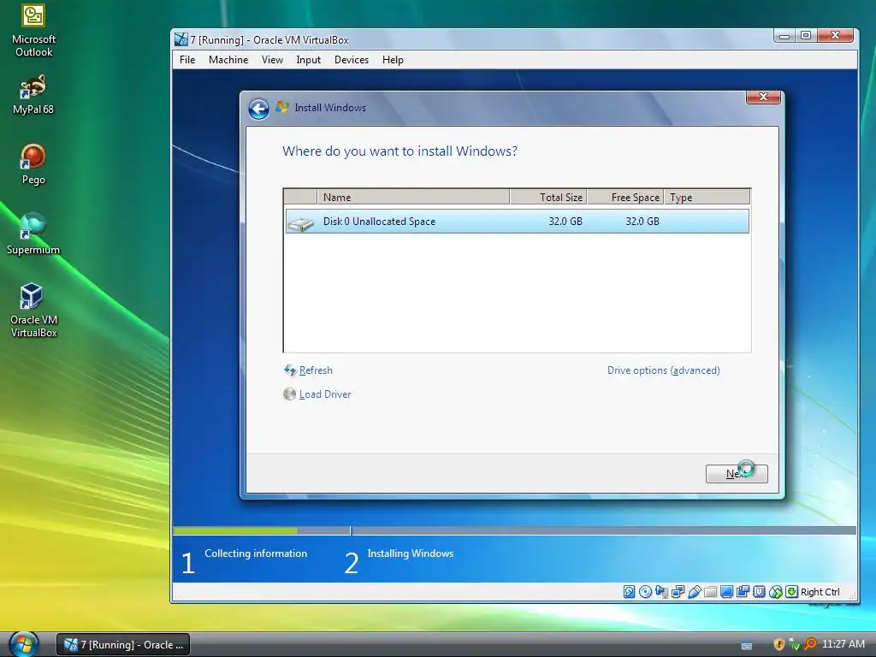Viewport: 876px width, 657px height.
Task: Minimize the VirtualBox window
Action: (x=784, y=35)
